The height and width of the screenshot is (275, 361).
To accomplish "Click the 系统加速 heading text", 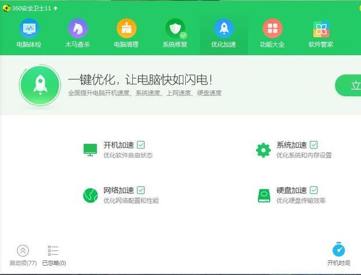I will click(292, 145).
